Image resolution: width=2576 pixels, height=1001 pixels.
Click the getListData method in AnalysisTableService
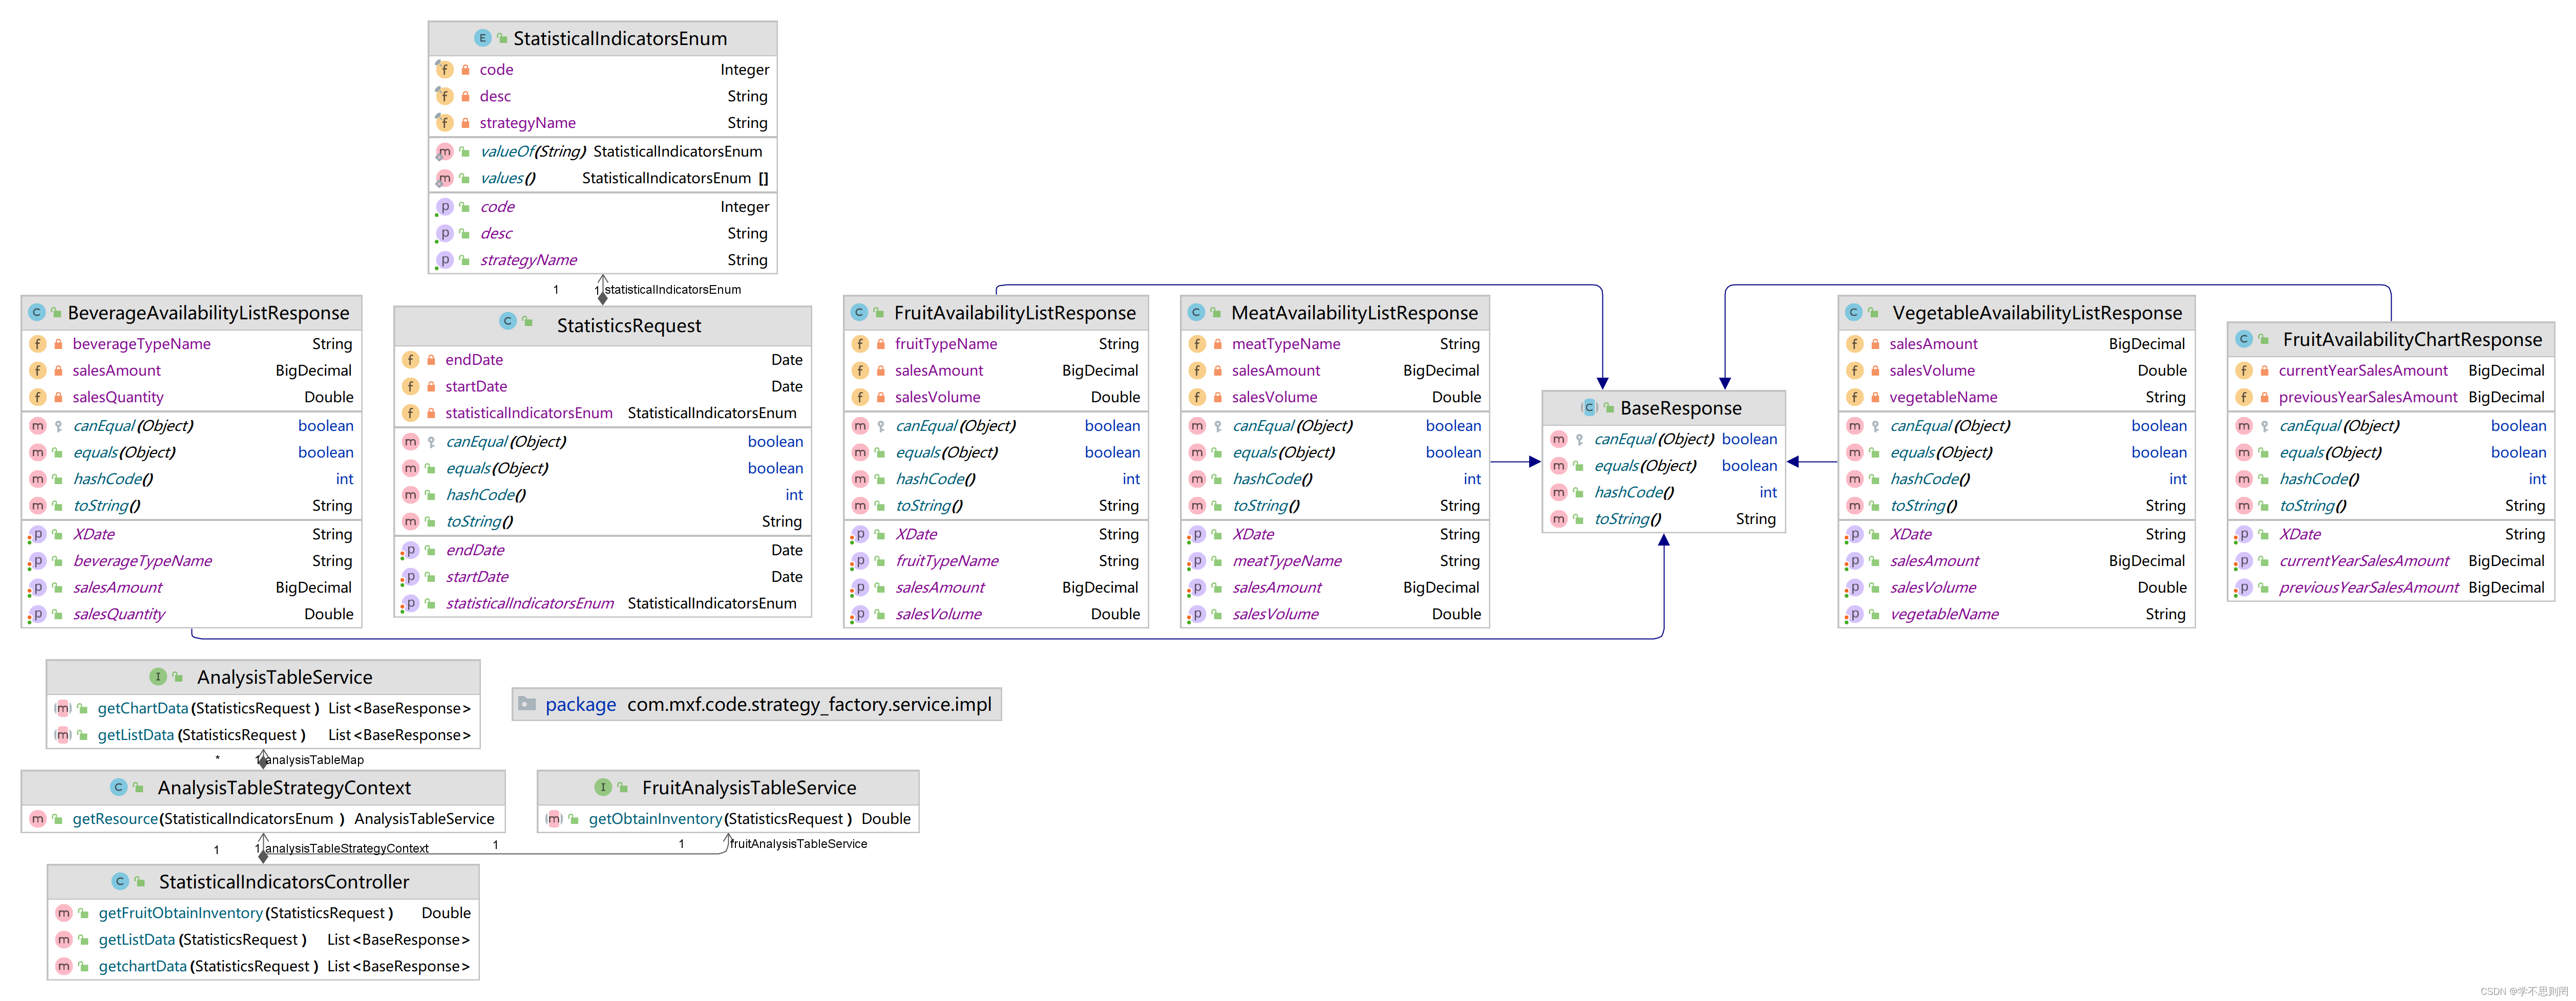(x=263, y=735)
